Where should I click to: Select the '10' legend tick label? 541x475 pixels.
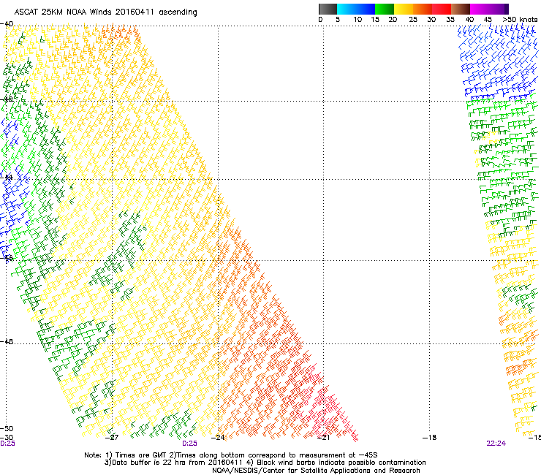[x=357, y=20]
